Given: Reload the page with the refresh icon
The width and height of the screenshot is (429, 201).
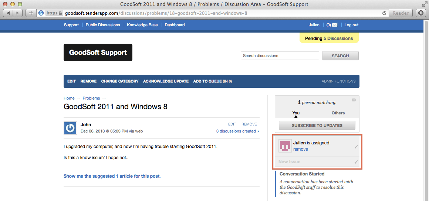Looking at the screenshot, I should pyautogui.click(x=384, y=13).
